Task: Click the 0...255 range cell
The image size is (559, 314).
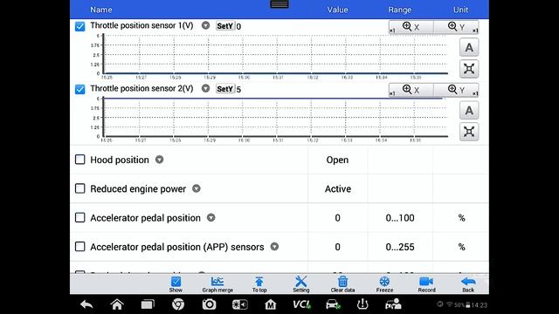Action: pyautogui.click(x=400, y=247)
